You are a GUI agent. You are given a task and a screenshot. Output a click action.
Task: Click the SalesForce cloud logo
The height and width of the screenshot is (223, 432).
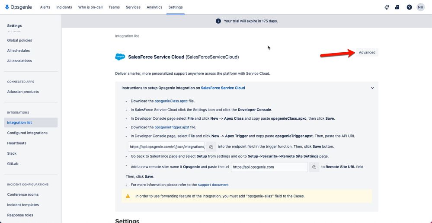(120, 57)
